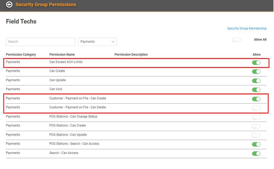Viewport: 274px width, 169px height.
Task: Sort by the Permission Name column header
Action: click(62, 54)
